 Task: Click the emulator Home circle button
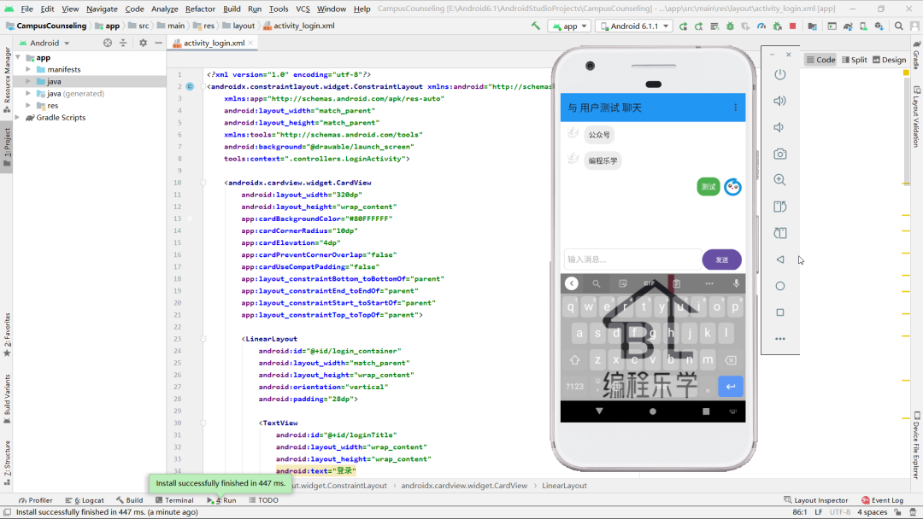780,286
